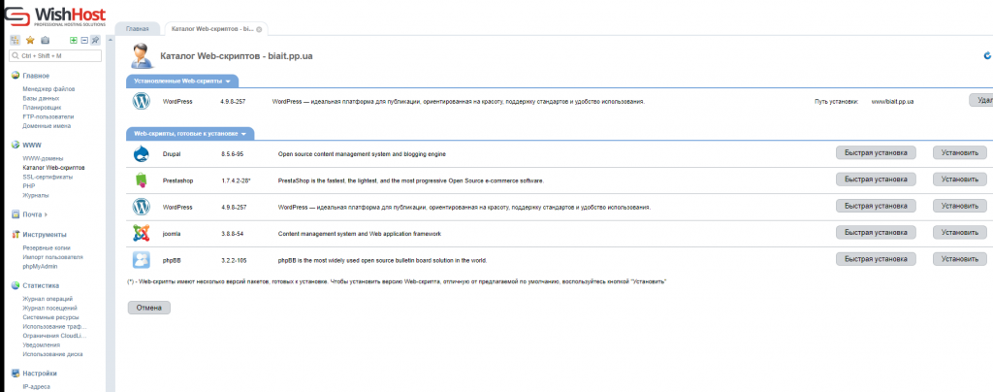The width and height of the screenshot is (993, 392).
Task: Click Быстрая установка for WordPress
Action: coord(876,206)
